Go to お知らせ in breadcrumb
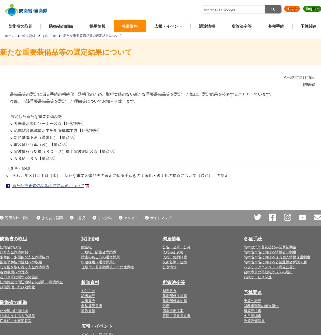Screen dimensions: 321x335 coord(49,36)
